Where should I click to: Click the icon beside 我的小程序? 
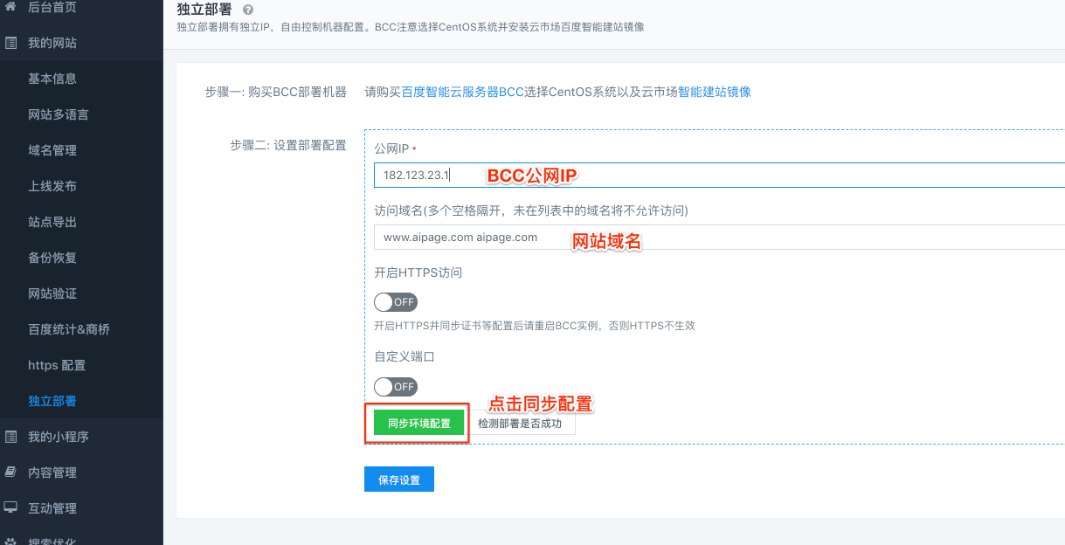(x=10, y=437)
